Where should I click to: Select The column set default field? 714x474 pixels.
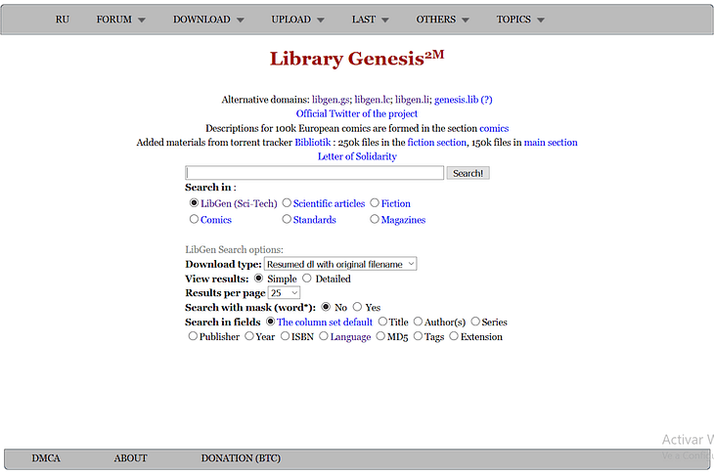point(271,322)
